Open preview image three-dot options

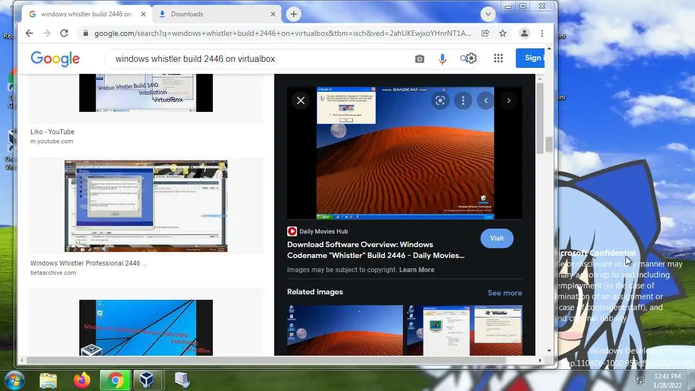click(x=463, y=100)
